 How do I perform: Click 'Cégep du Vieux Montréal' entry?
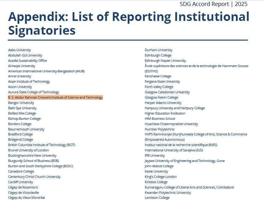click(27, 198)
